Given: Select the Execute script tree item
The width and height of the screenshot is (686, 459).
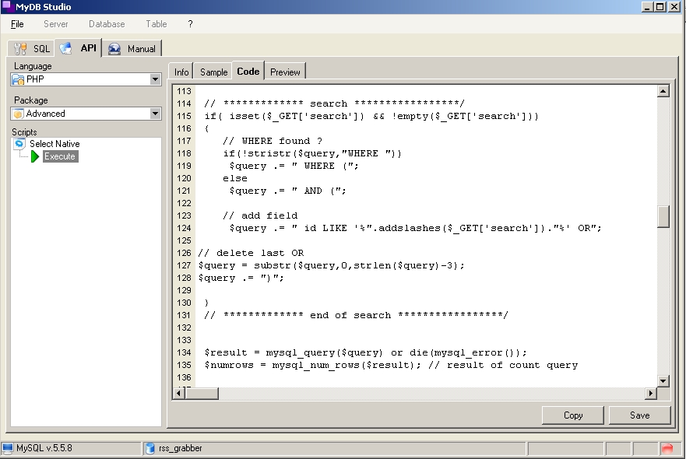Looking at the screenshot, I should [x=60, y=156].
